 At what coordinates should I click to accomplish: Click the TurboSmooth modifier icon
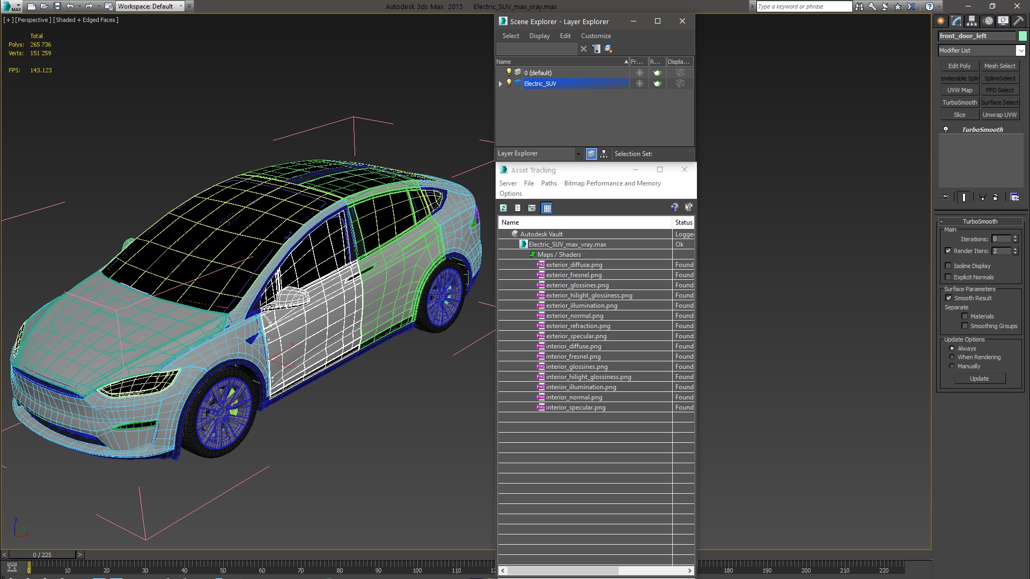[945, 129]
